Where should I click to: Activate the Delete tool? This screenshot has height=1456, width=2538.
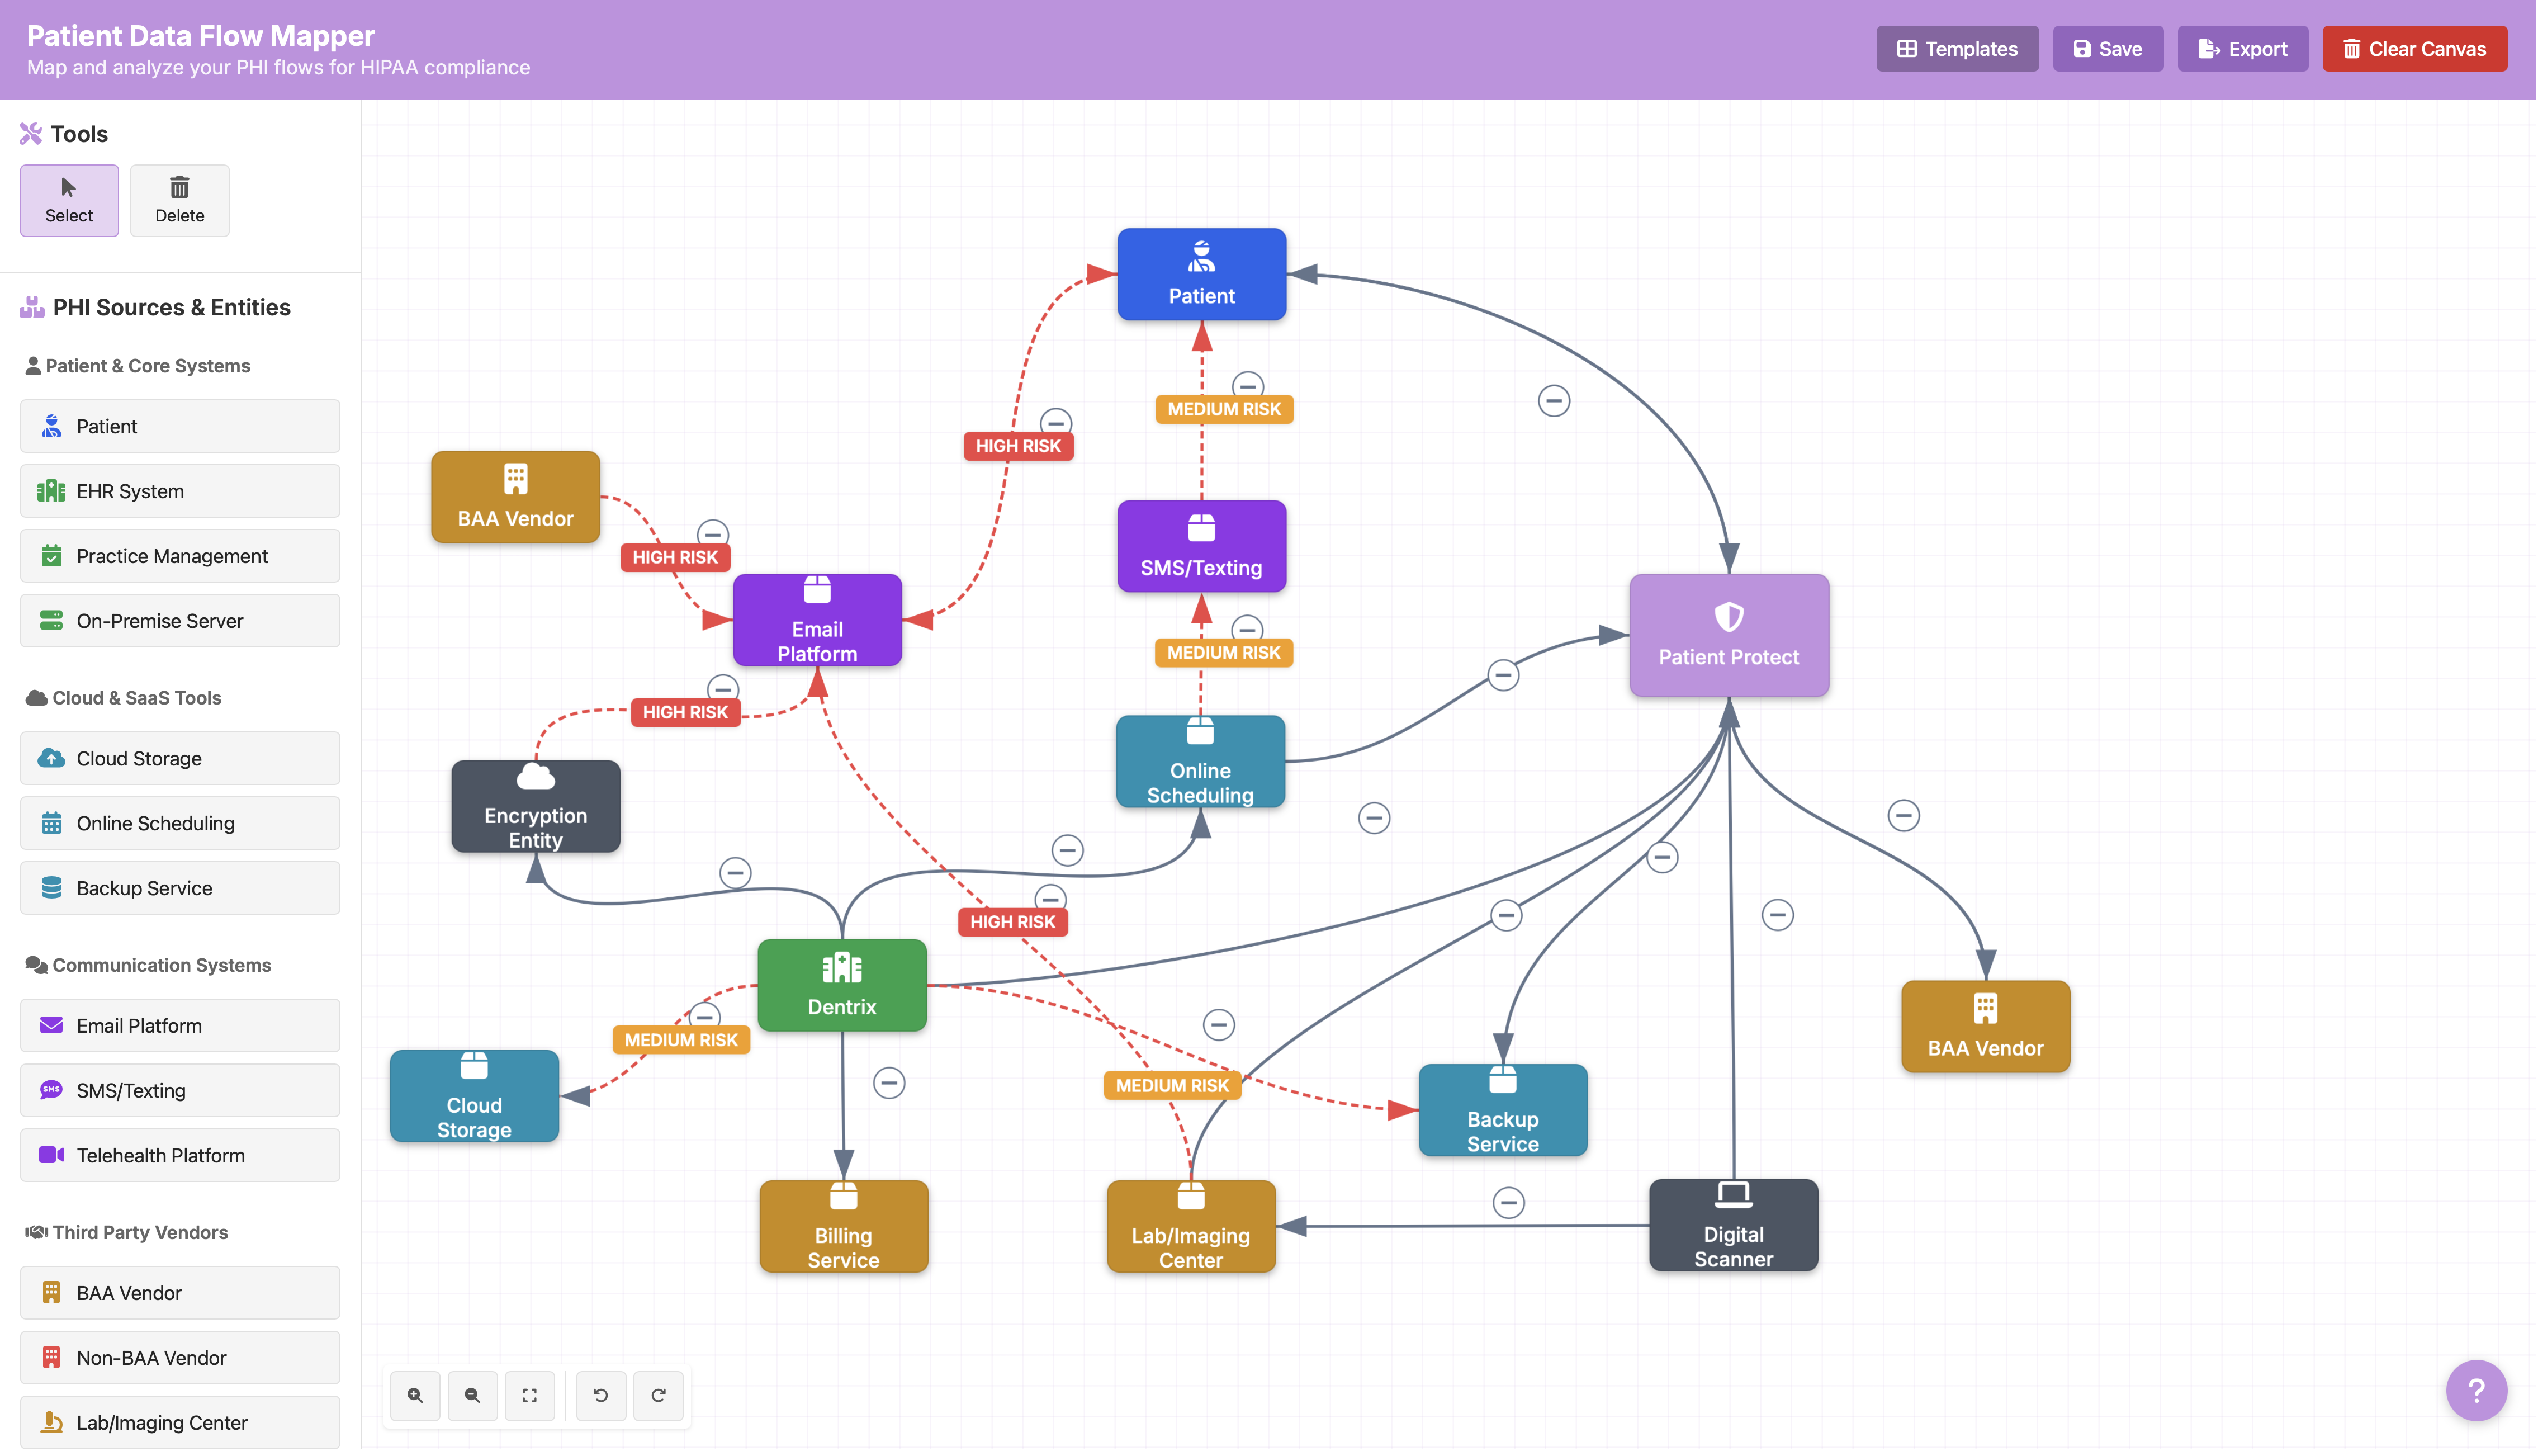[x=180, y=200]
